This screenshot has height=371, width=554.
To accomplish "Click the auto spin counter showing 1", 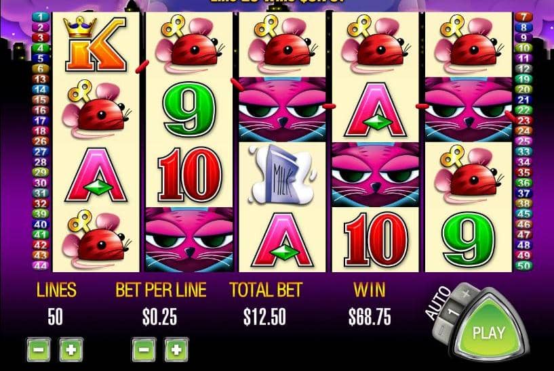I will pyautogui.click(x=452, y=311).
